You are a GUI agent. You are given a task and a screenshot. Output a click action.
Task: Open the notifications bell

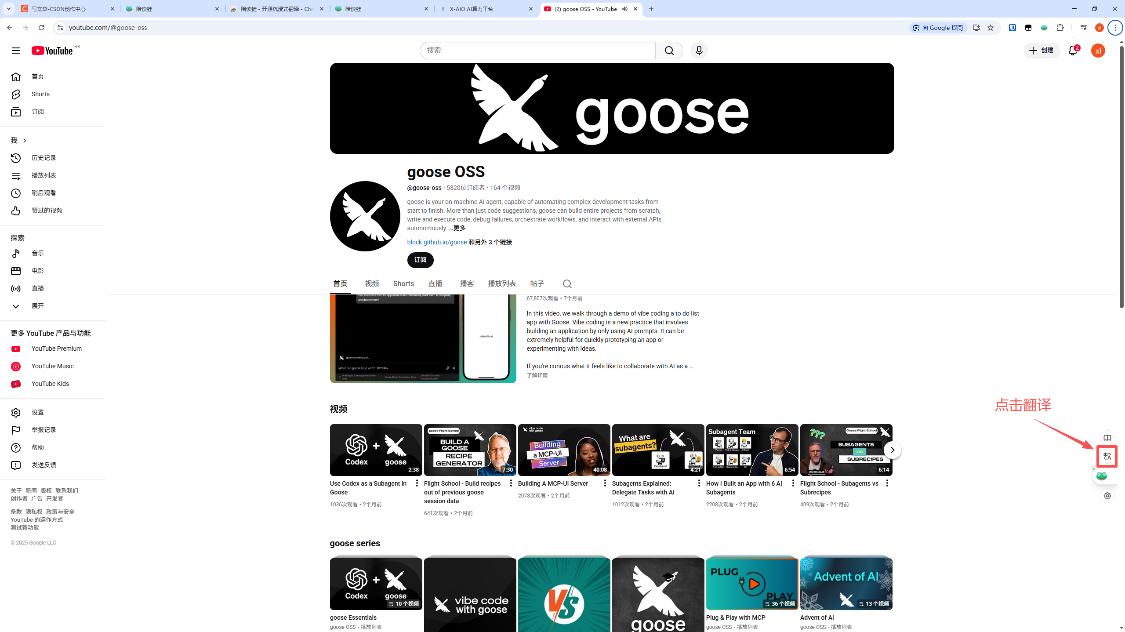(x=1073, y=51)
